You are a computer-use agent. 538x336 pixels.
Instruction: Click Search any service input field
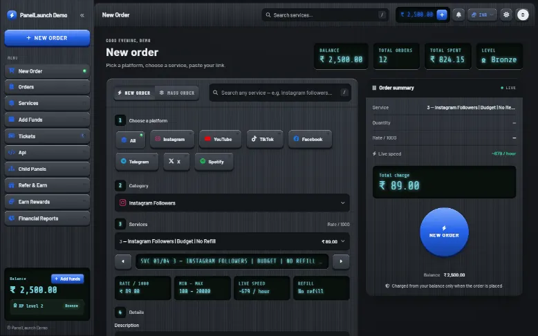(x=280, y=93)
